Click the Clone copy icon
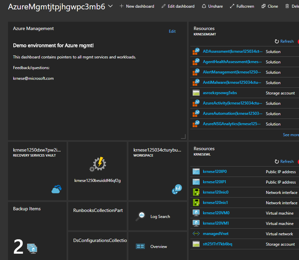 click(263, 6)
